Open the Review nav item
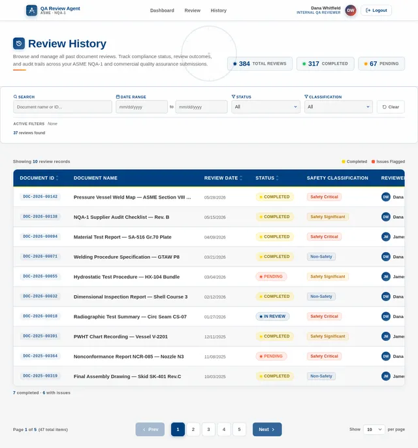The width and height of the screenshot is (418, 448). pos(192,10)
